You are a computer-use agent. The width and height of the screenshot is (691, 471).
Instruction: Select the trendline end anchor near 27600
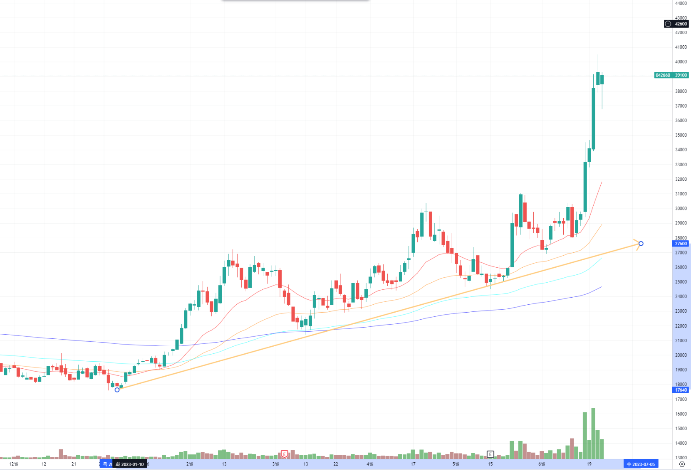point(641,244)
